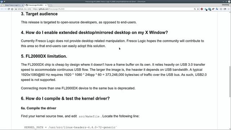The image size is (231, 130).
Task: Click the "6a. Compile the driver" subheading
Action: (39, 108)
